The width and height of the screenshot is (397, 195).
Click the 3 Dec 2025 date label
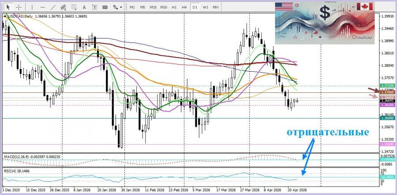pyautogui.click(x=11, y=190)
